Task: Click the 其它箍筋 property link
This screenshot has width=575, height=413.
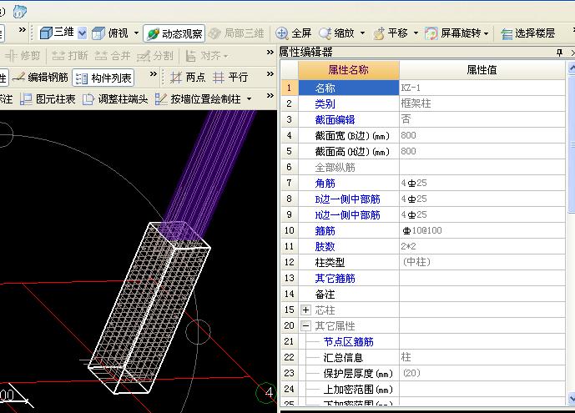Action: point(335,279)
